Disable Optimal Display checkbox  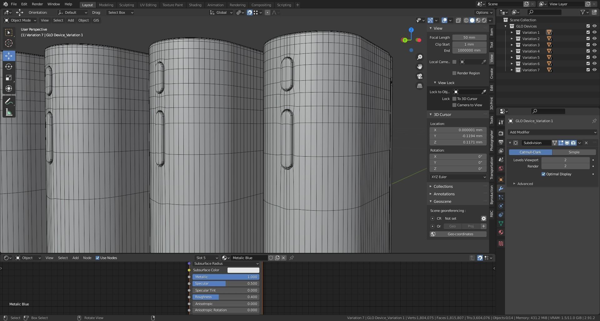(x=543, y=174)
